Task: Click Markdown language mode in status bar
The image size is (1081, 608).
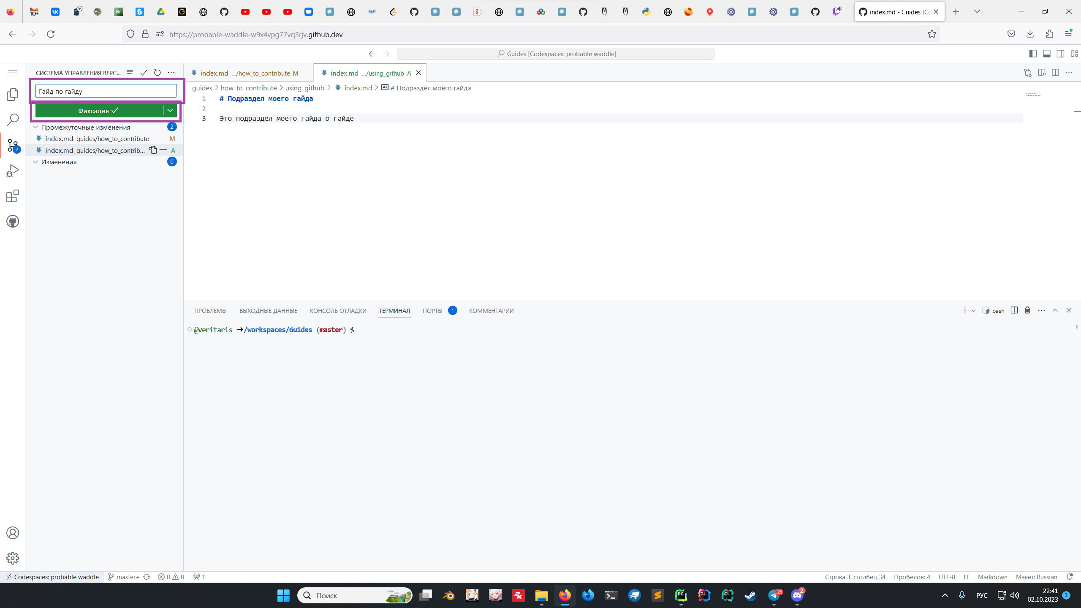Action: point(992,577)
